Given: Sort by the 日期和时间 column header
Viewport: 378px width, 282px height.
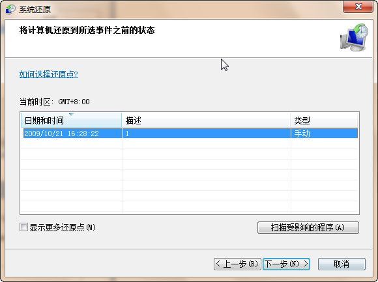Looking at the screenshot, I should (x=71, y=120).
